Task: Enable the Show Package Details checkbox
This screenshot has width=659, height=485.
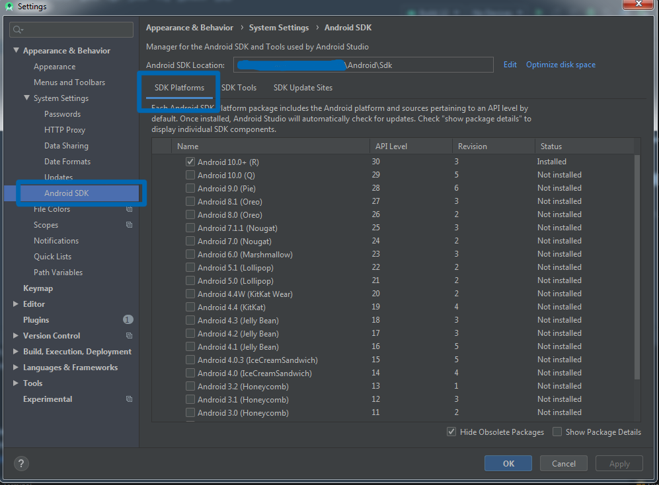Action: (x=557, y=432)
